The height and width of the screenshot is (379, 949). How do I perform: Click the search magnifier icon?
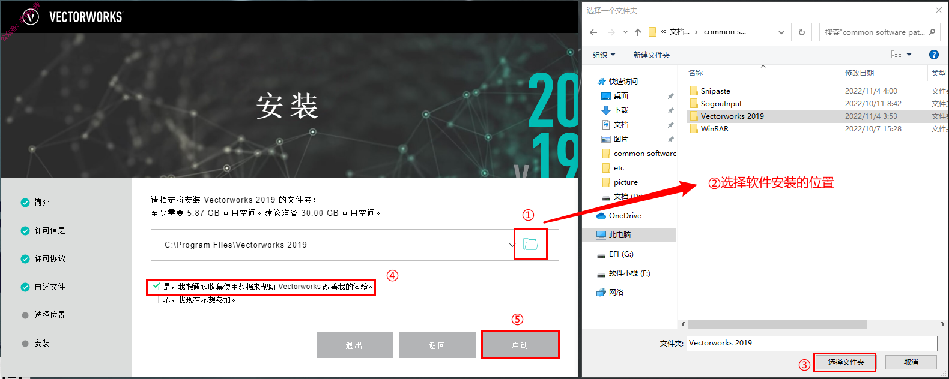click(932, 32)
